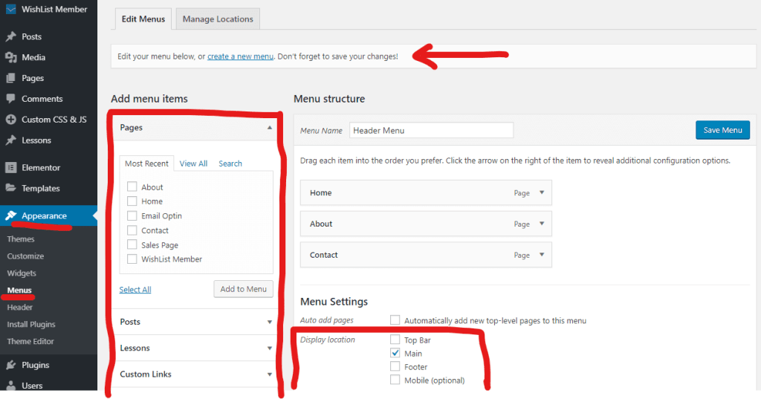Enable the Top Bar display location

pos(395,340)
